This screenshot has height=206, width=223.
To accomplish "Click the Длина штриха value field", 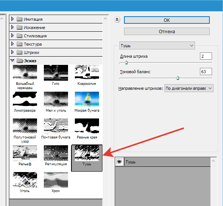I will (206, 56).
